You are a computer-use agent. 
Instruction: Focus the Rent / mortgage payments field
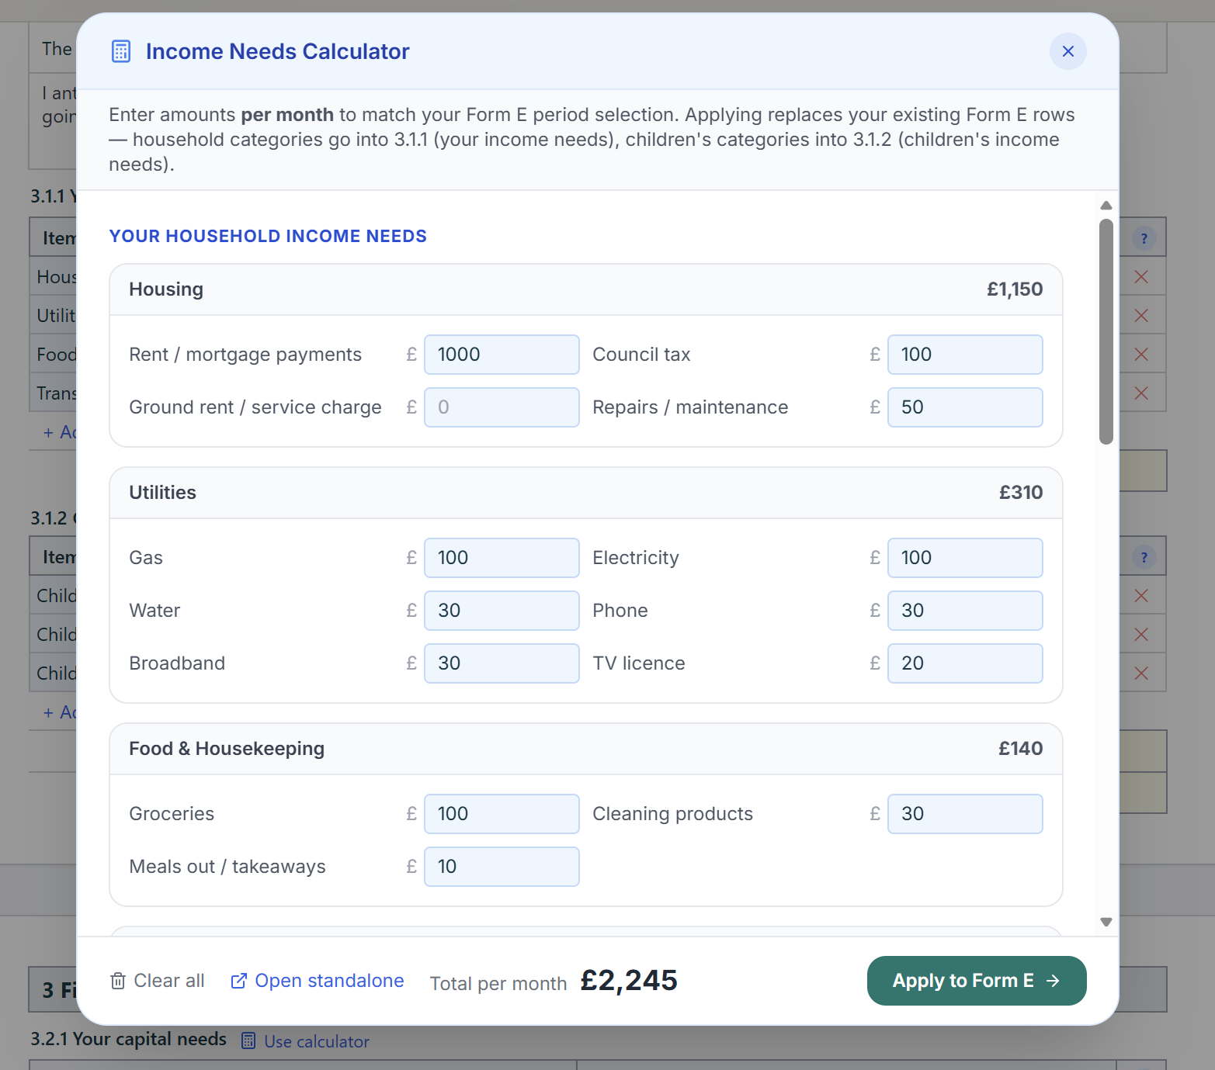pyautogui.click(x=502, y=355)
